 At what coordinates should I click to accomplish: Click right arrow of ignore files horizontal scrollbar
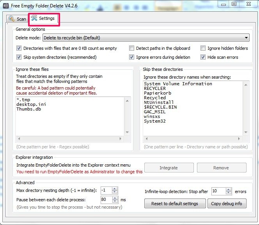[120, 139]
